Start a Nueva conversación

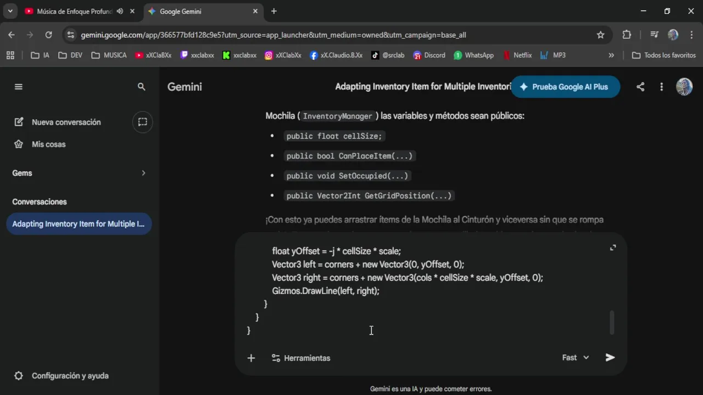tap(66, 122)
